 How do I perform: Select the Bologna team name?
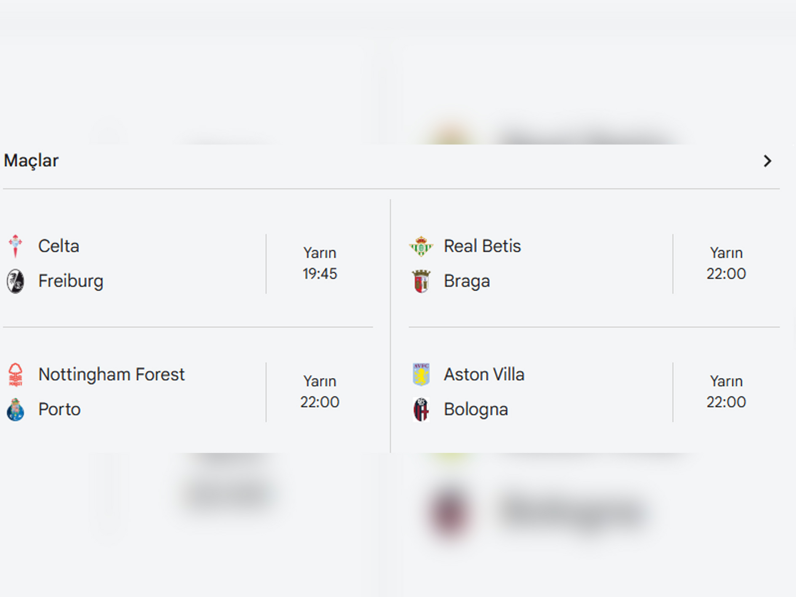pyautogui.click(x=476, y=410)
